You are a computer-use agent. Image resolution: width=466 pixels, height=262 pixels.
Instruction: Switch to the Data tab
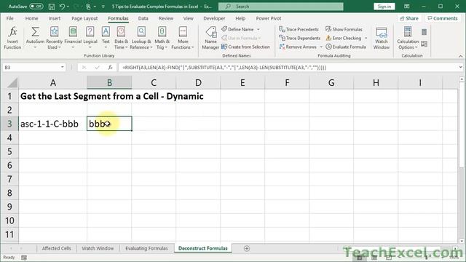point(143,18)
